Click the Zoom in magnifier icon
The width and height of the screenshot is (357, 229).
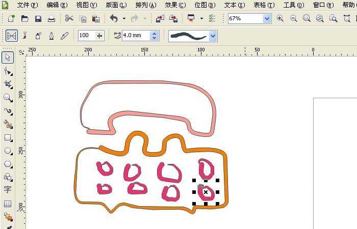(280, 18)
